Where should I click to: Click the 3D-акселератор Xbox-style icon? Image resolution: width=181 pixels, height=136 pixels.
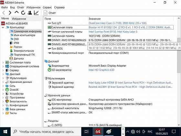click(x=49, y=70)
